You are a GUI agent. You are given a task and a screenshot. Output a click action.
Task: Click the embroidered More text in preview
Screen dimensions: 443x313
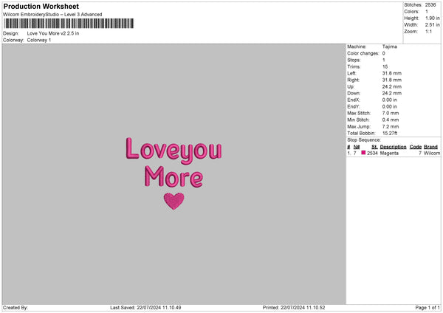click(x=174, y=177)
